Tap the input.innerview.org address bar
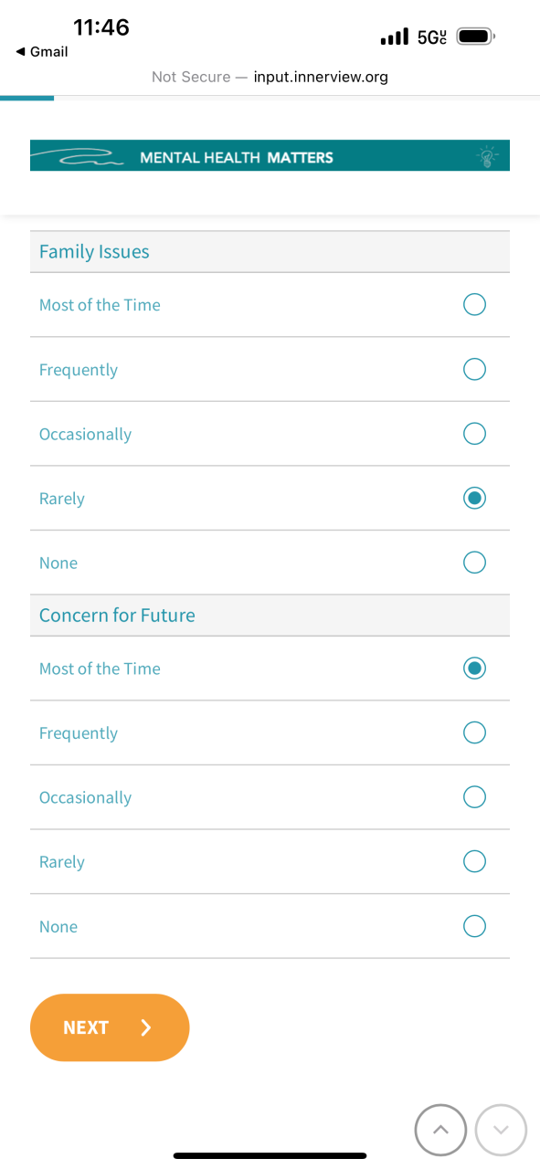Image resolution: width=540 pixels, height=1169 pixels. pos(270,77)
